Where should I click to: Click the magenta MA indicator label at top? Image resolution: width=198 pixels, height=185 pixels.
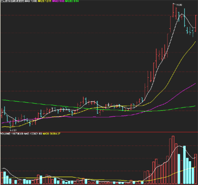[x=58, y=1]
